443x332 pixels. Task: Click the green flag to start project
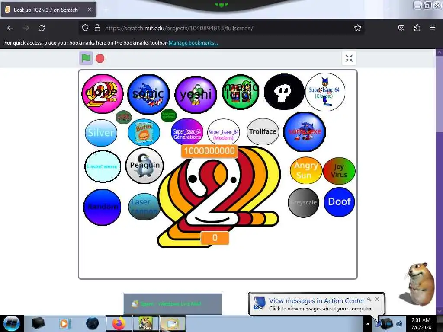86,58
